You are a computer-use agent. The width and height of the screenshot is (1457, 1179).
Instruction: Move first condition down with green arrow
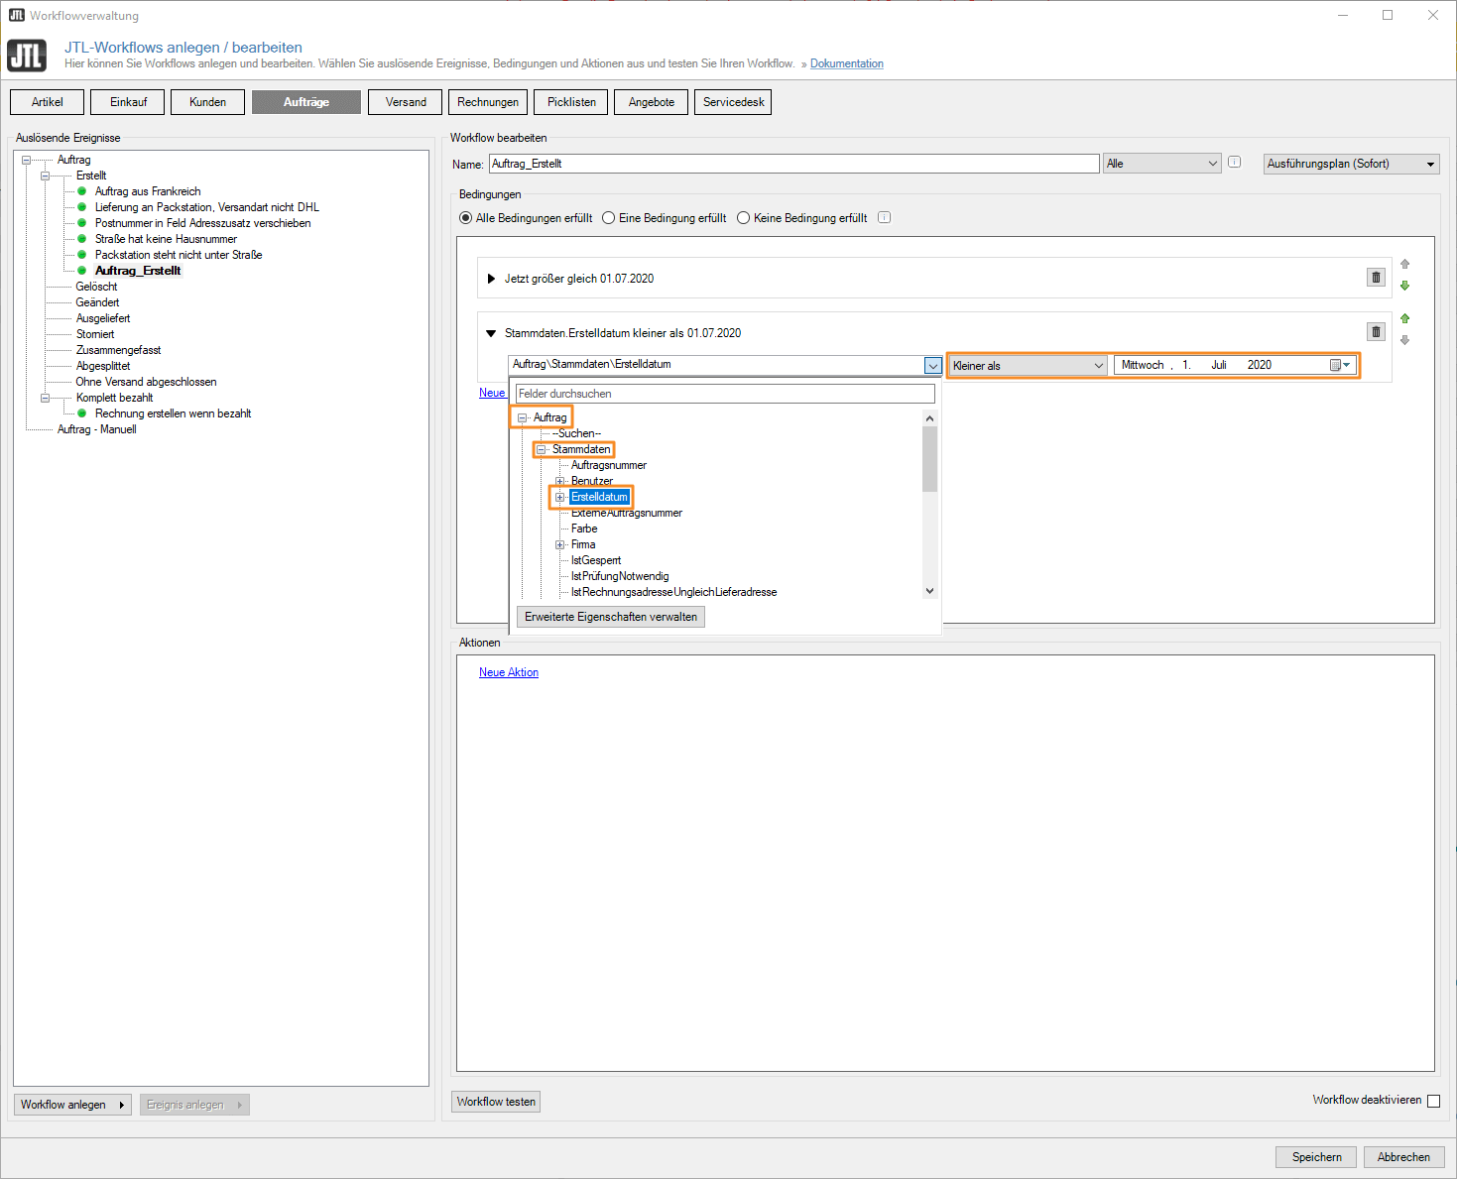click(x=1404, y=287)
